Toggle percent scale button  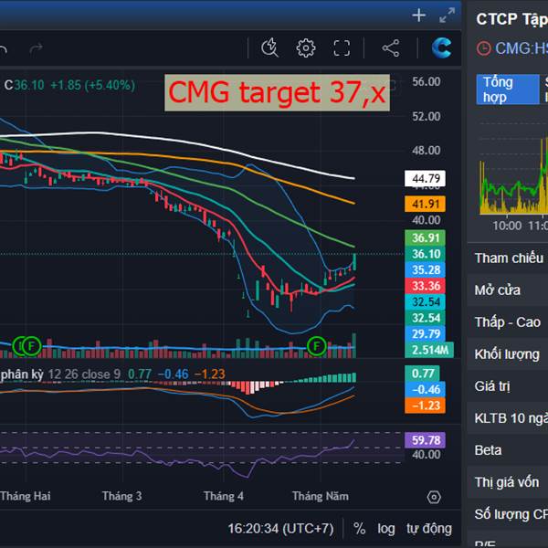(x=359, y=529)
